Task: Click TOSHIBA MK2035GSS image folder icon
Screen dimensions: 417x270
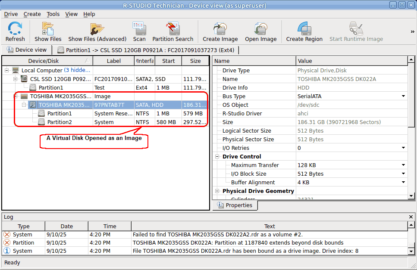Action: 24,96
